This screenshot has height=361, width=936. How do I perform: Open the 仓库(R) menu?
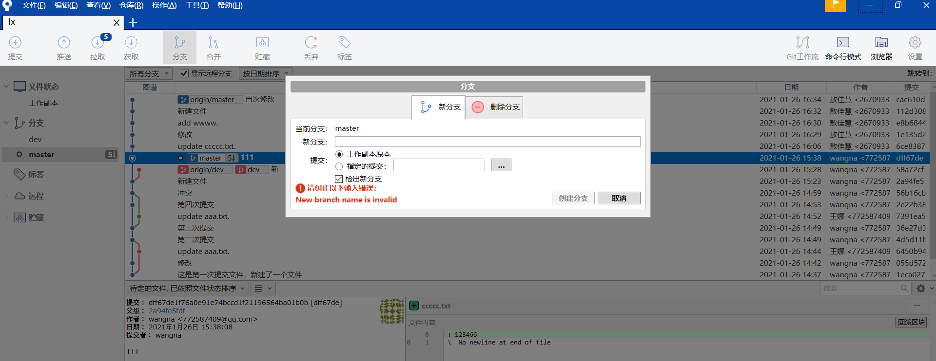click(x=132, y=5)
